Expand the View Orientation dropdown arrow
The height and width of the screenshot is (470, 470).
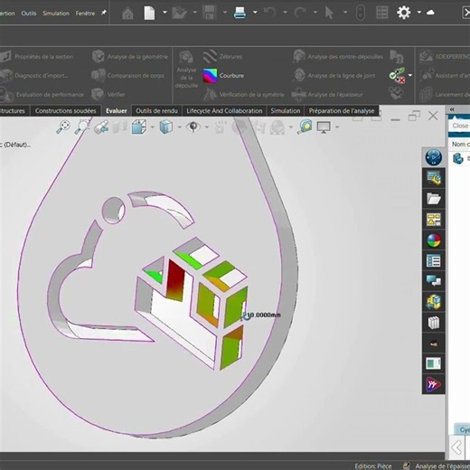click(152, 127)
